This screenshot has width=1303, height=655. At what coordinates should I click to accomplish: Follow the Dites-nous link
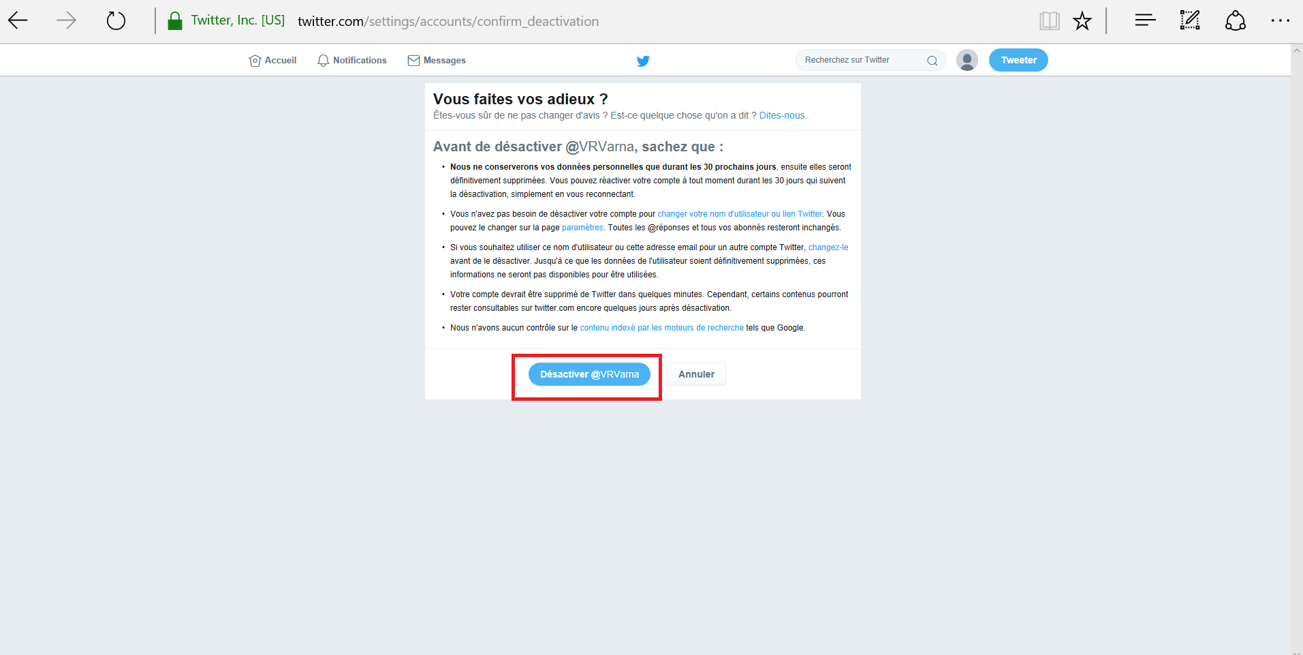pos(783,115)
